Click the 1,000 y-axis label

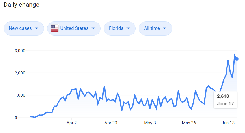20,95
